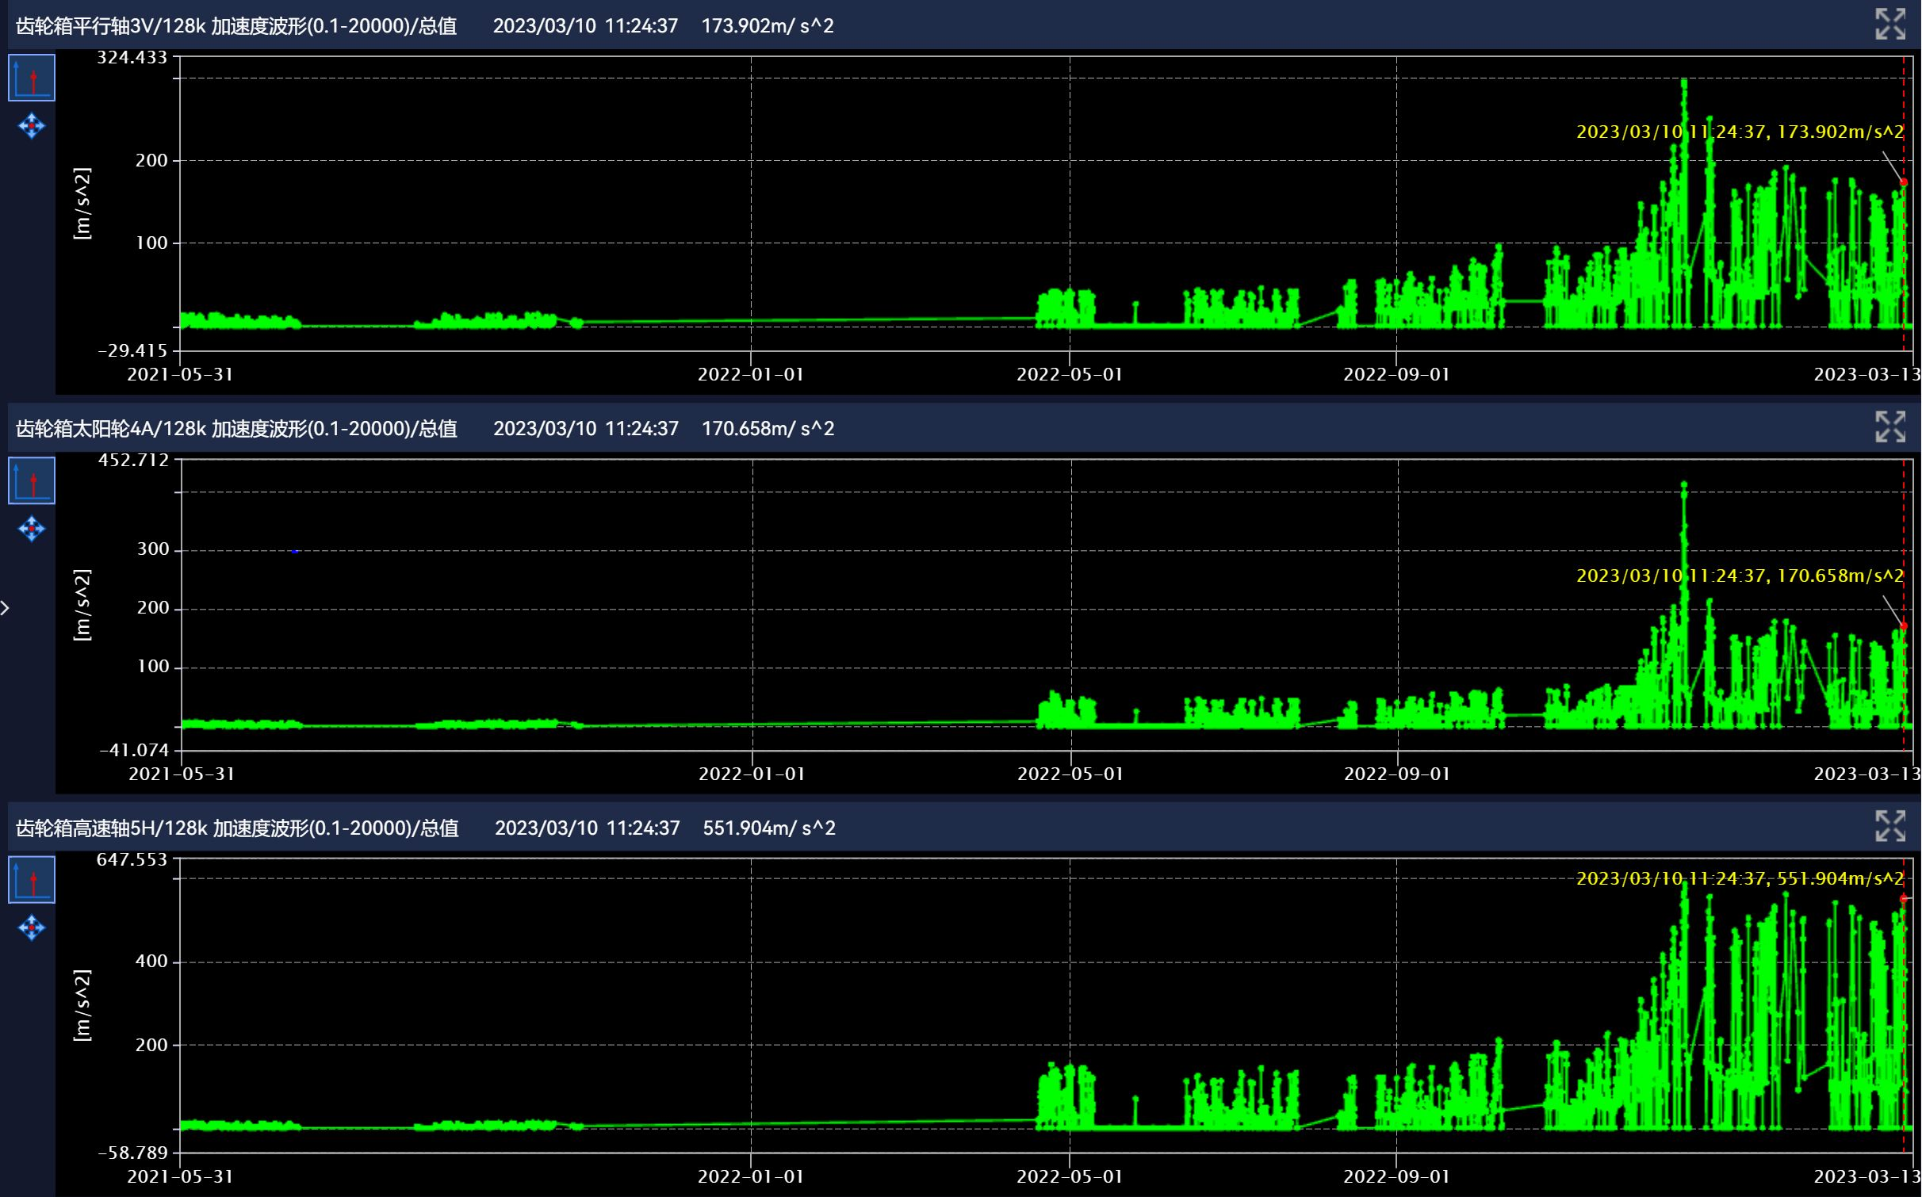1922x1197 pixels.
Task: Click the 173.902m/s^2 yellow data label
Action: [x=1740, y=132]
